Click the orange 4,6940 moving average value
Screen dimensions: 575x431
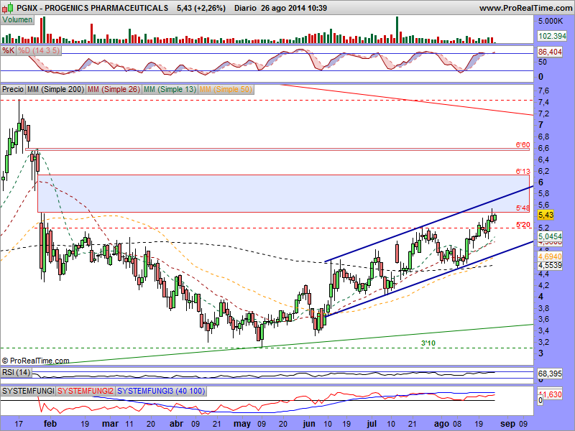tap(550, 256)
